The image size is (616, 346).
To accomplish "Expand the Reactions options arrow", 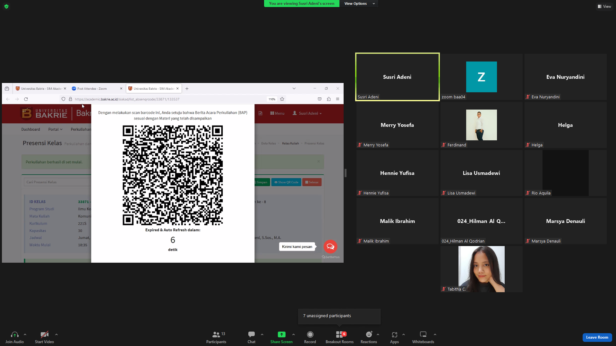I will coord(378,335).
